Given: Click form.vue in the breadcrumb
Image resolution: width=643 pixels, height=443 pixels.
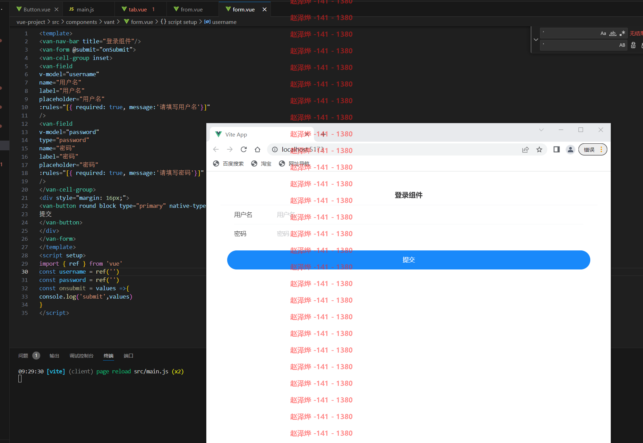Looking at the screenshot, I should click(138, 22).
